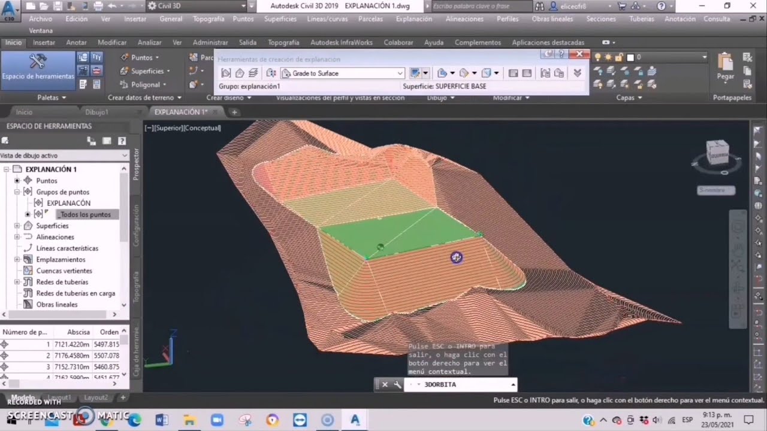Toggle layer lock padlock icon
Screen dimensions: 767x431
(x=619, y=57)
